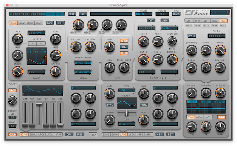Select the peak EQ shape icon
Image resolution: width=237 pixels, height=146 pixels.
pos(199,117)
